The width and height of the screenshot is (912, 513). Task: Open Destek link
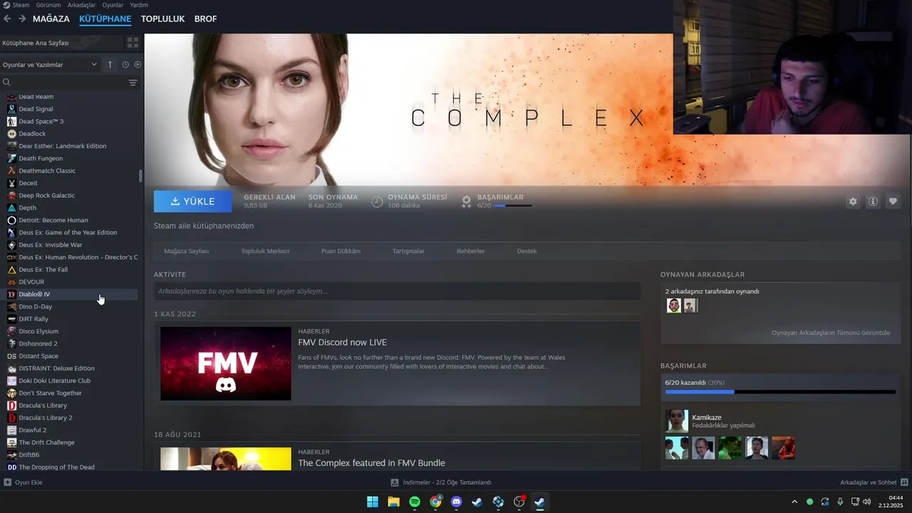(527, 252)
